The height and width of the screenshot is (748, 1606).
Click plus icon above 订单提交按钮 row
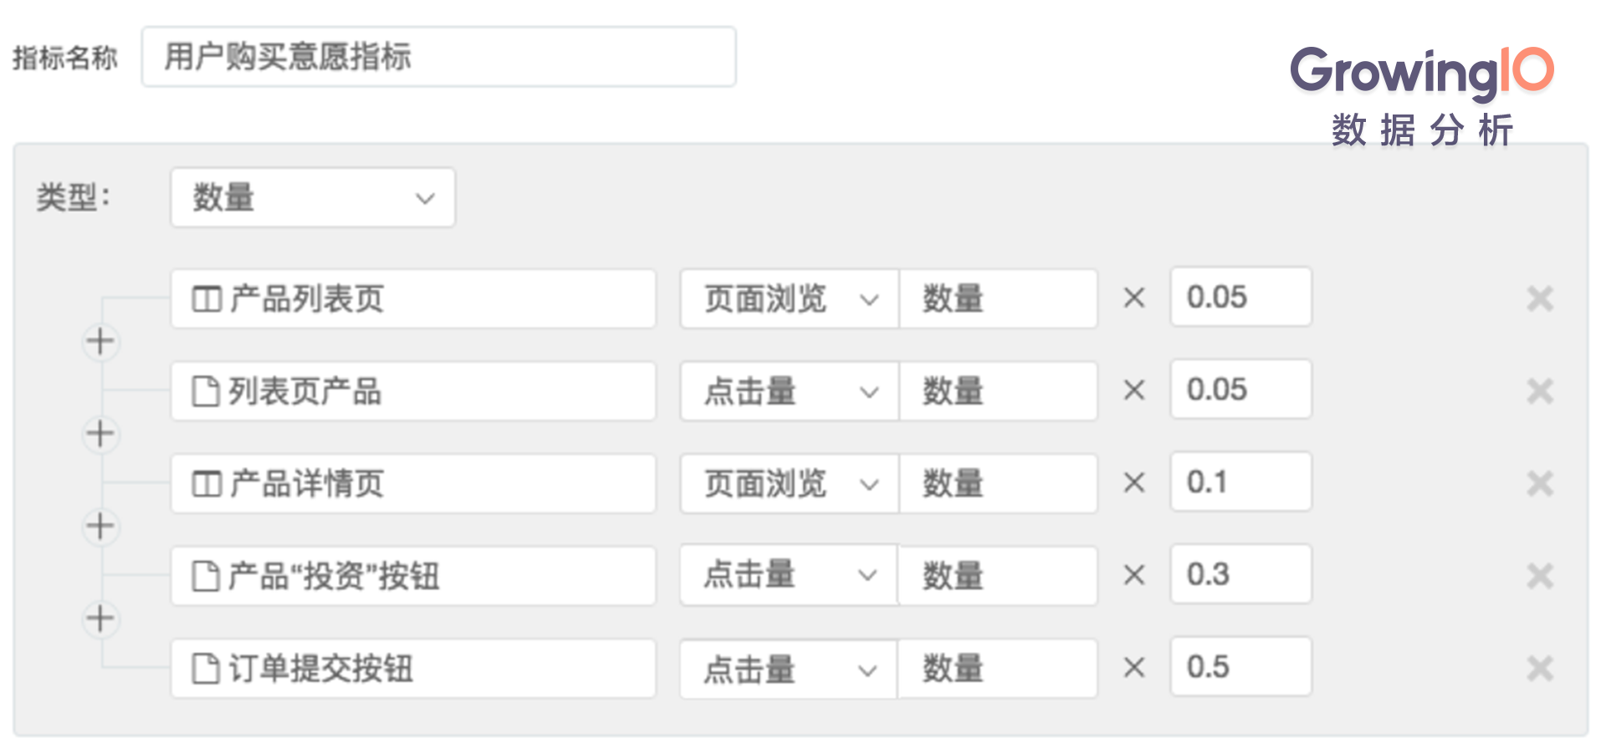[x=100, y=619]
